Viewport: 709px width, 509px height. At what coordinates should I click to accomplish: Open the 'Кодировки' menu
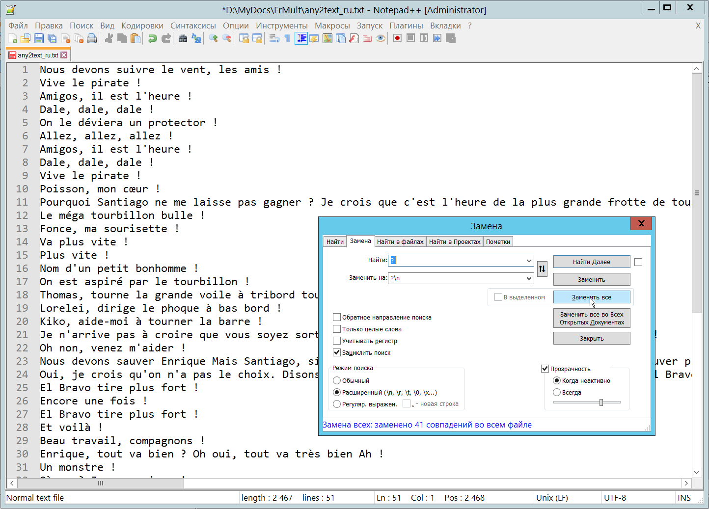(x=142, y=26)
